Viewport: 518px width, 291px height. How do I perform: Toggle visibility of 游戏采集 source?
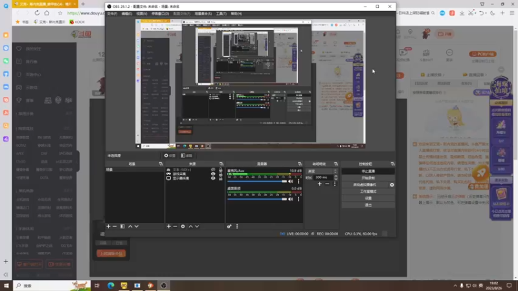213,174
